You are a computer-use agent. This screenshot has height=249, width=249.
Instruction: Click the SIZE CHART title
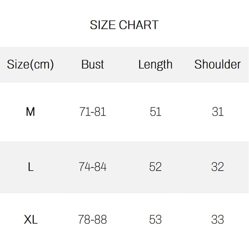coord(124,25)
